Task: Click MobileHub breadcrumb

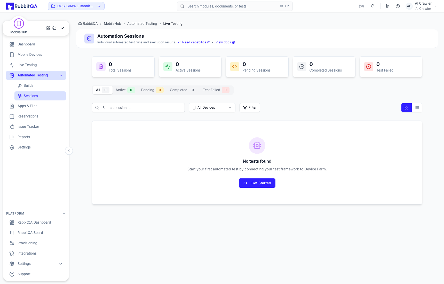Action: point(112,23)
